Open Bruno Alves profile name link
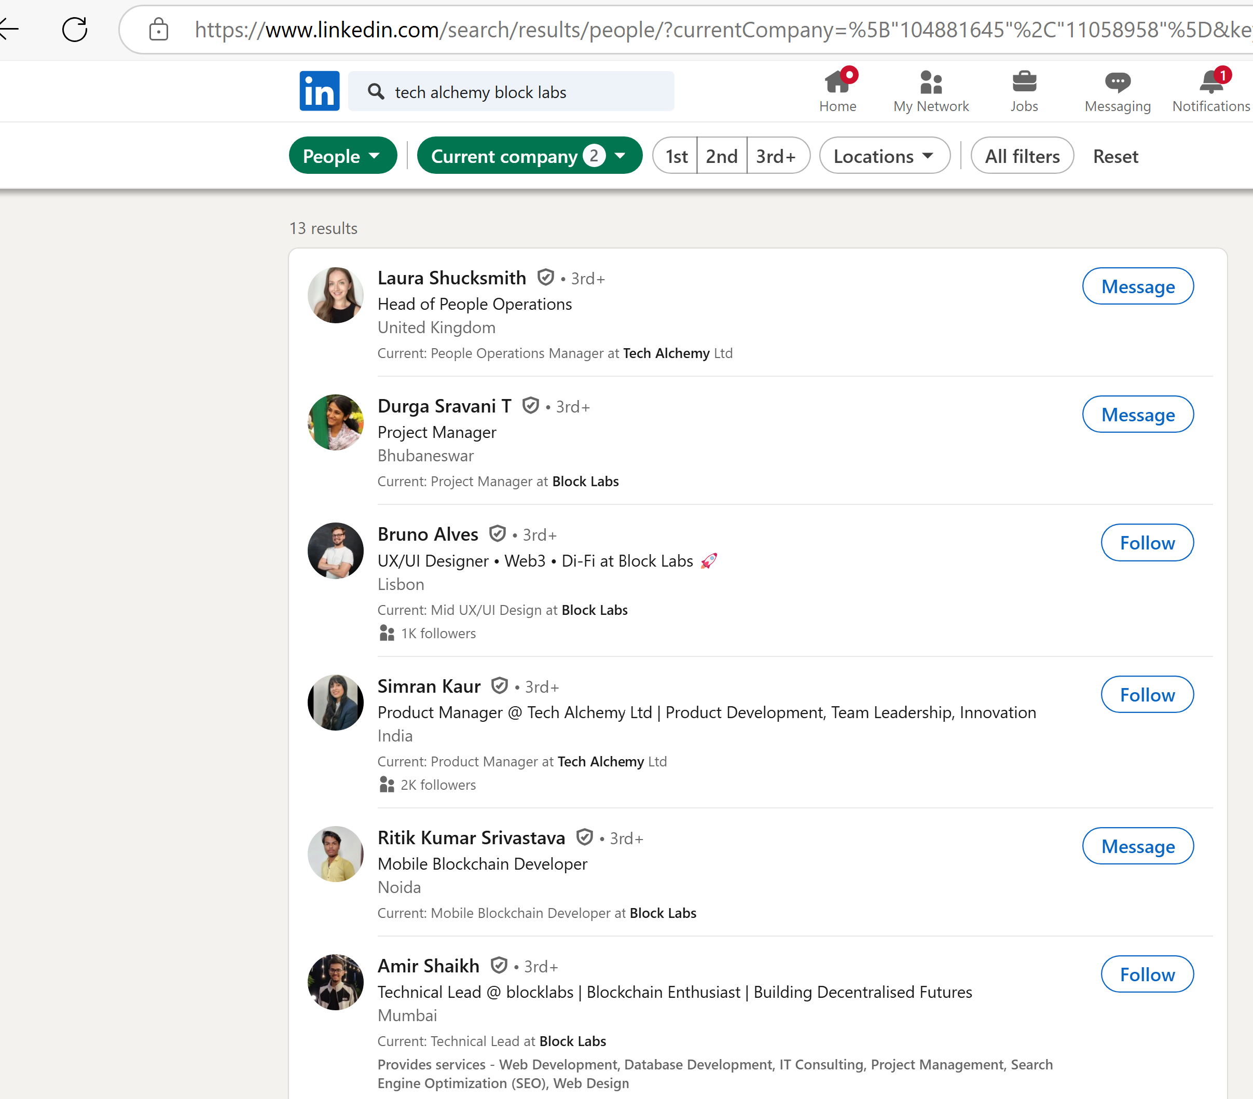Screen dimensions: 1253x1099 click(x=428, y=534)
